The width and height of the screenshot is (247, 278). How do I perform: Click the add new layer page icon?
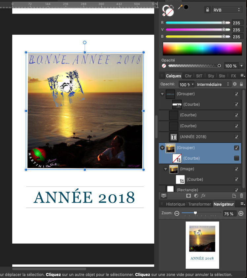coord(234,196)
